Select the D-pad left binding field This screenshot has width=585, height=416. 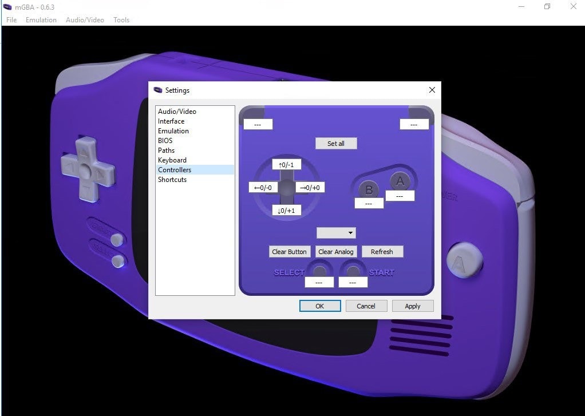pyautogui.click(x=263, y=188)
